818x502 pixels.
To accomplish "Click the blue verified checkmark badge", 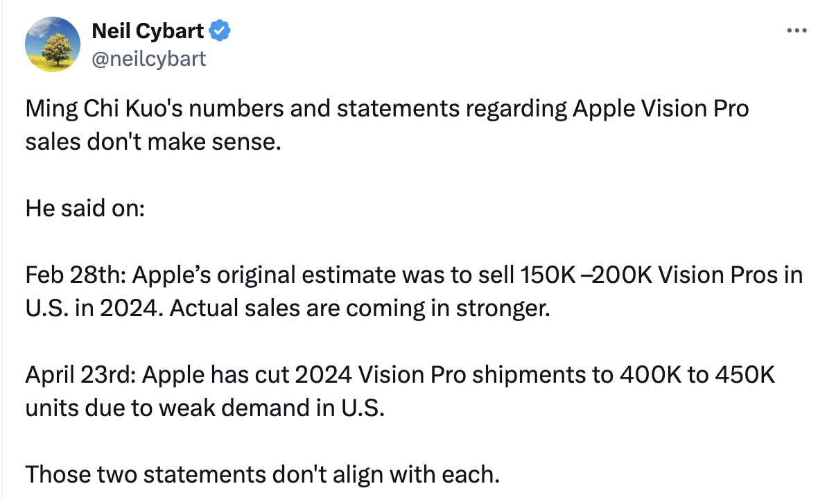I will click(x=220, y=31).
